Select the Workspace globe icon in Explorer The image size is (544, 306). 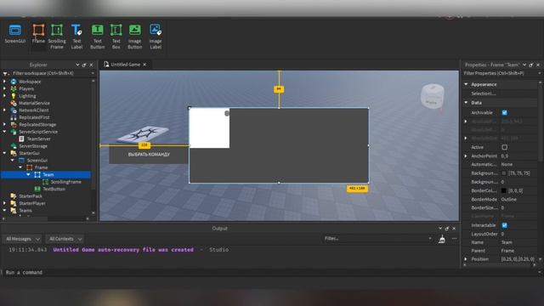pyautogui.click(x=14, y=82)
